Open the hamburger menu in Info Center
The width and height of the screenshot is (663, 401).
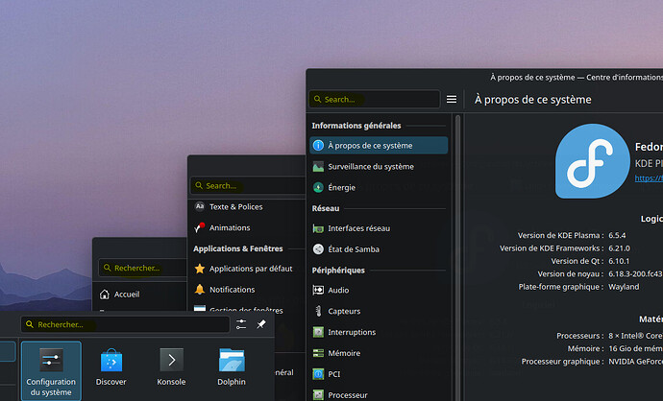452,99
